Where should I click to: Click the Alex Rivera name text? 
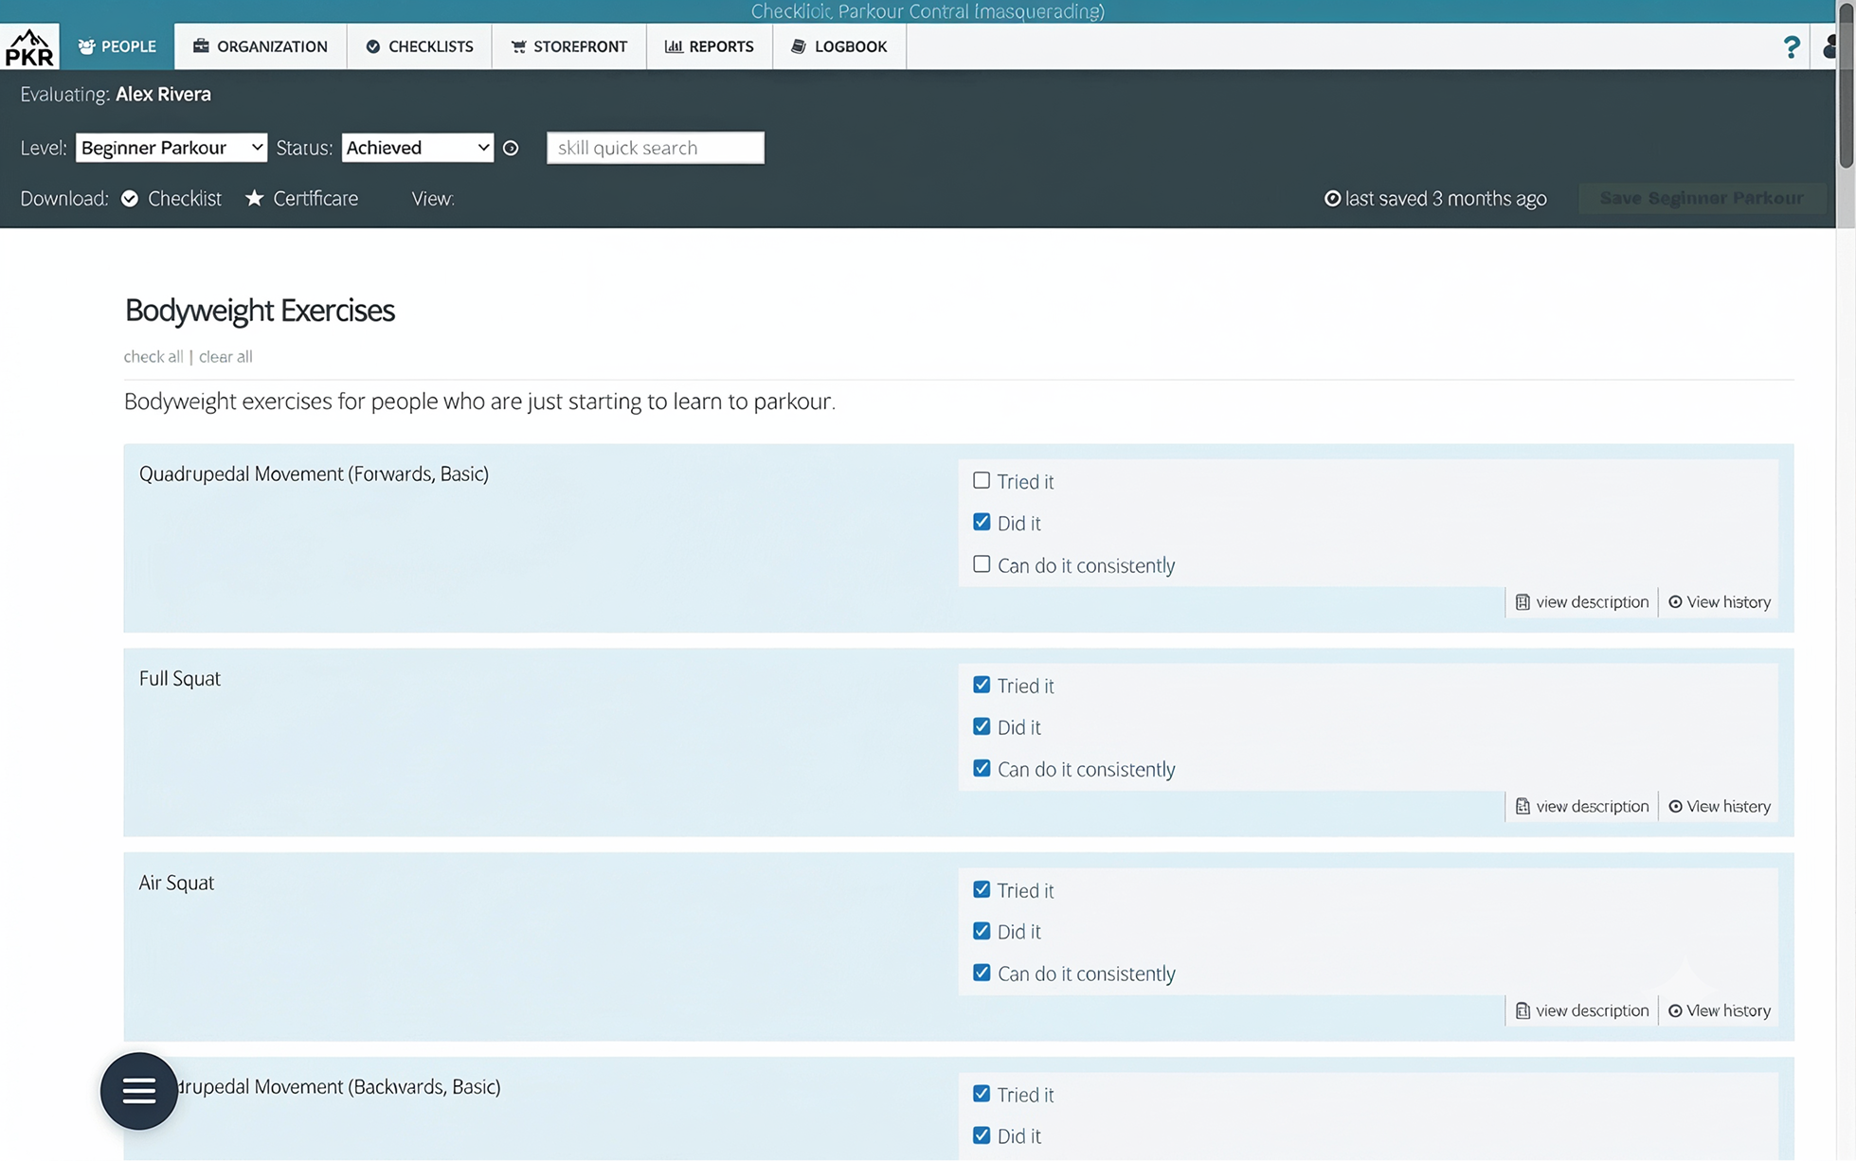coord(163,95)
